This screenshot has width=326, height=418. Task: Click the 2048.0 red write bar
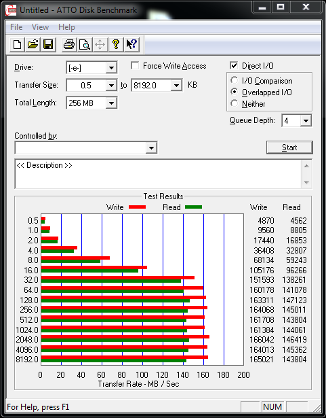point(125,337)
